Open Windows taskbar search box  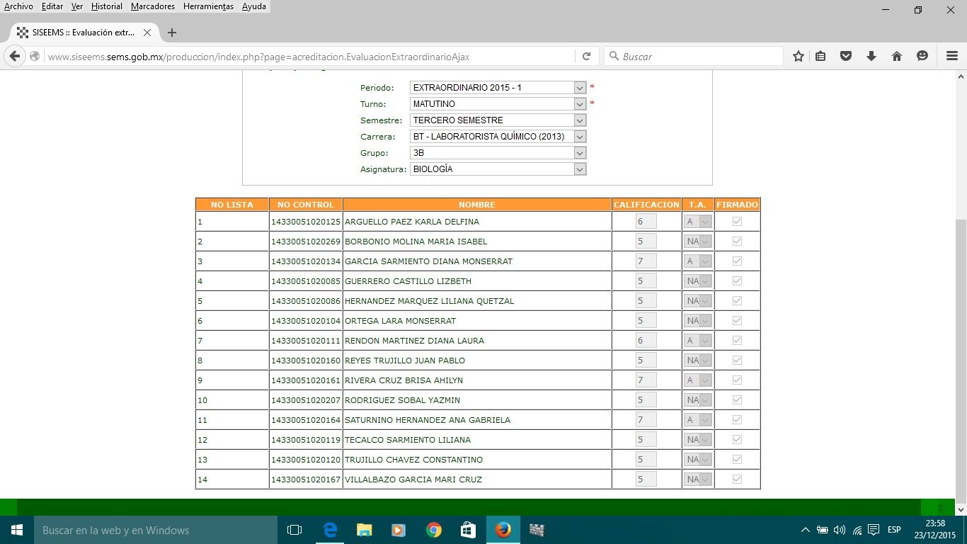[x=156, y=530]
